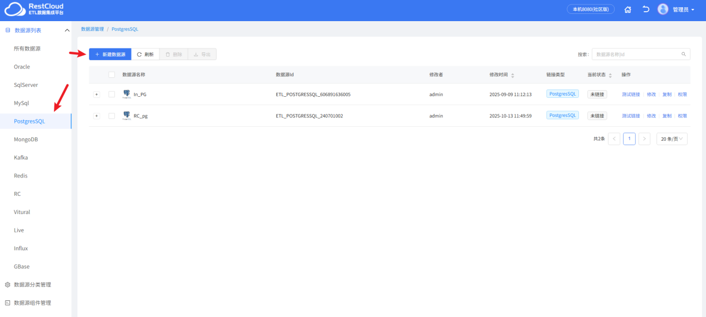Viewport: 706px width, 317px height.
Task: Click 复制 for RC_pg
Action: tap(667, 116)
